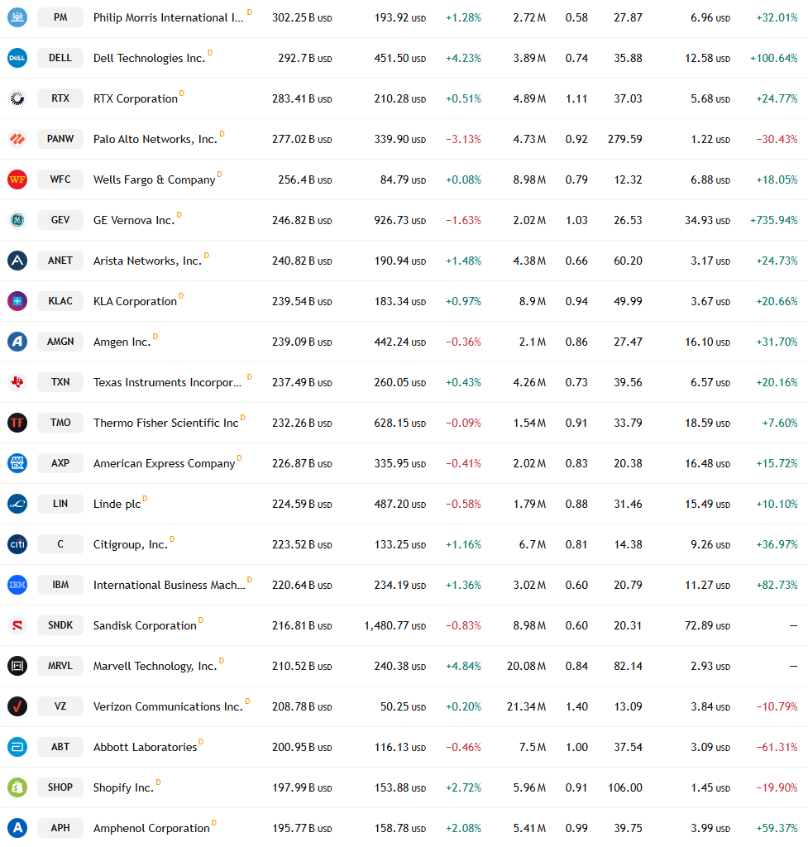Open the PANW ticker badge

tap(60, 139)
